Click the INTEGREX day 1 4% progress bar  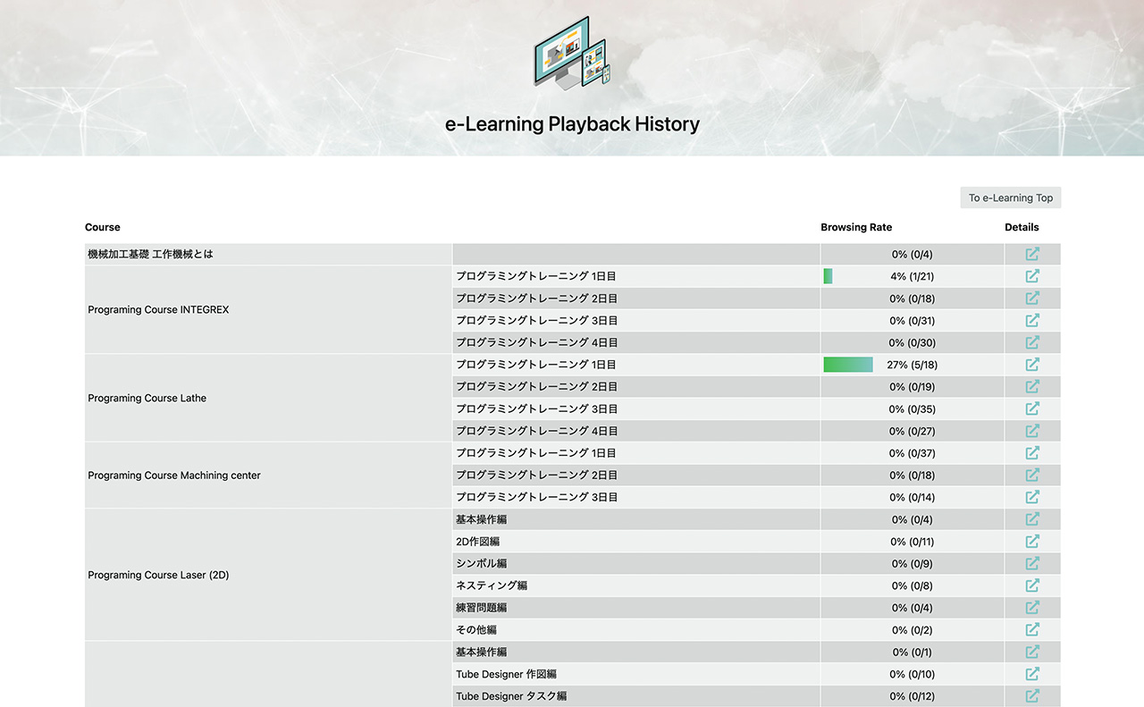click(x=829, y=276)
